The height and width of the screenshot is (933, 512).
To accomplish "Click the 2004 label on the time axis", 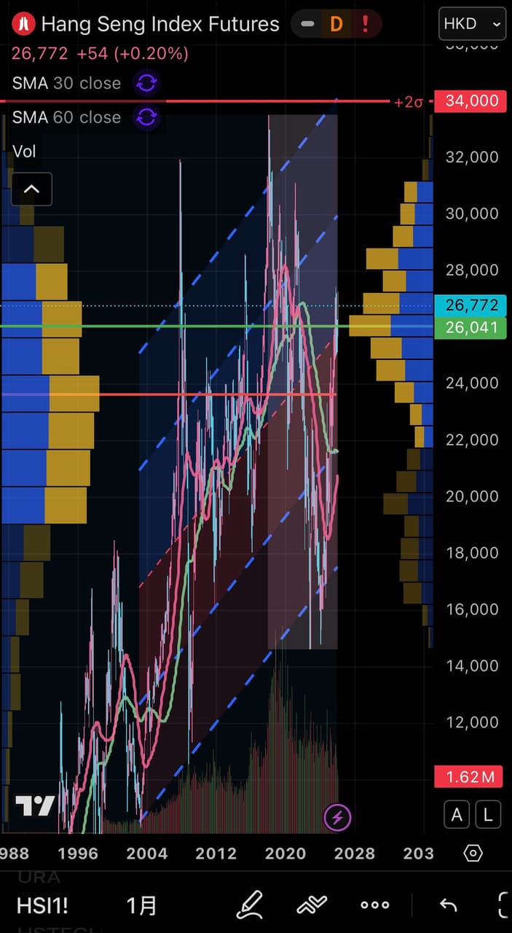I will (x=146, y=853).
